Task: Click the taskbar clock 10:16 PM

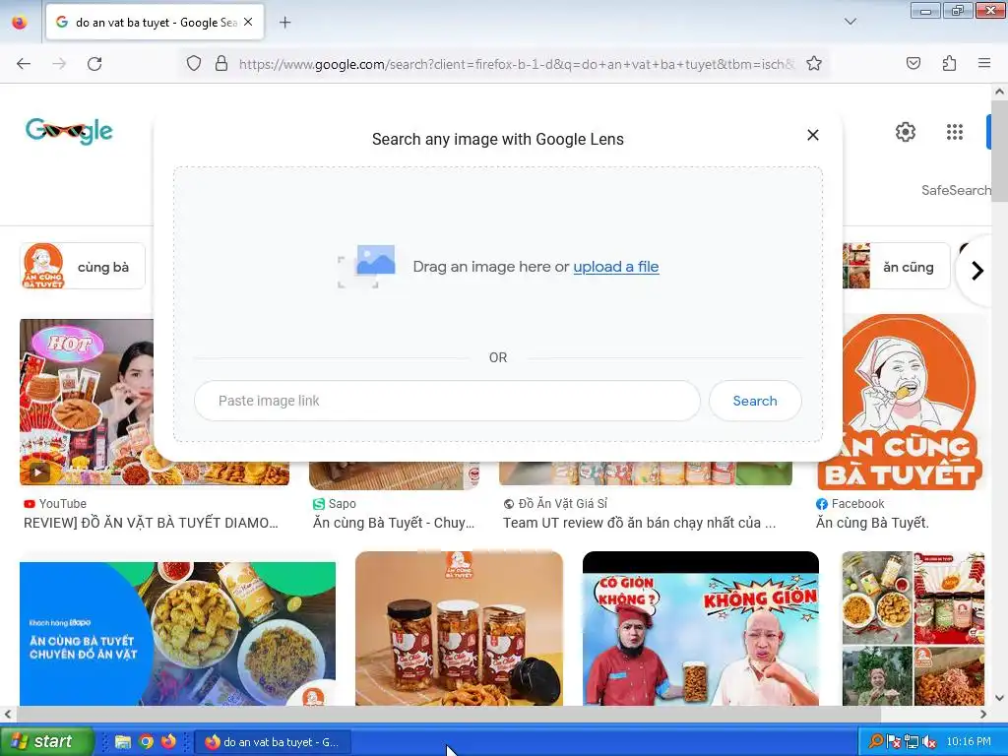Action: [x=969, y=741]
